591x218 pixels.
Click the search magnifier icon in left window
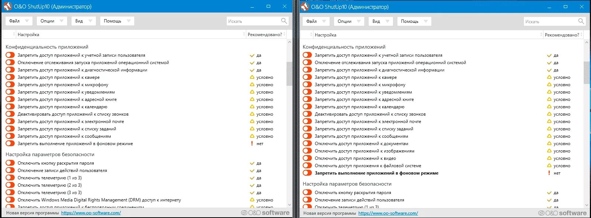[284, 21]
